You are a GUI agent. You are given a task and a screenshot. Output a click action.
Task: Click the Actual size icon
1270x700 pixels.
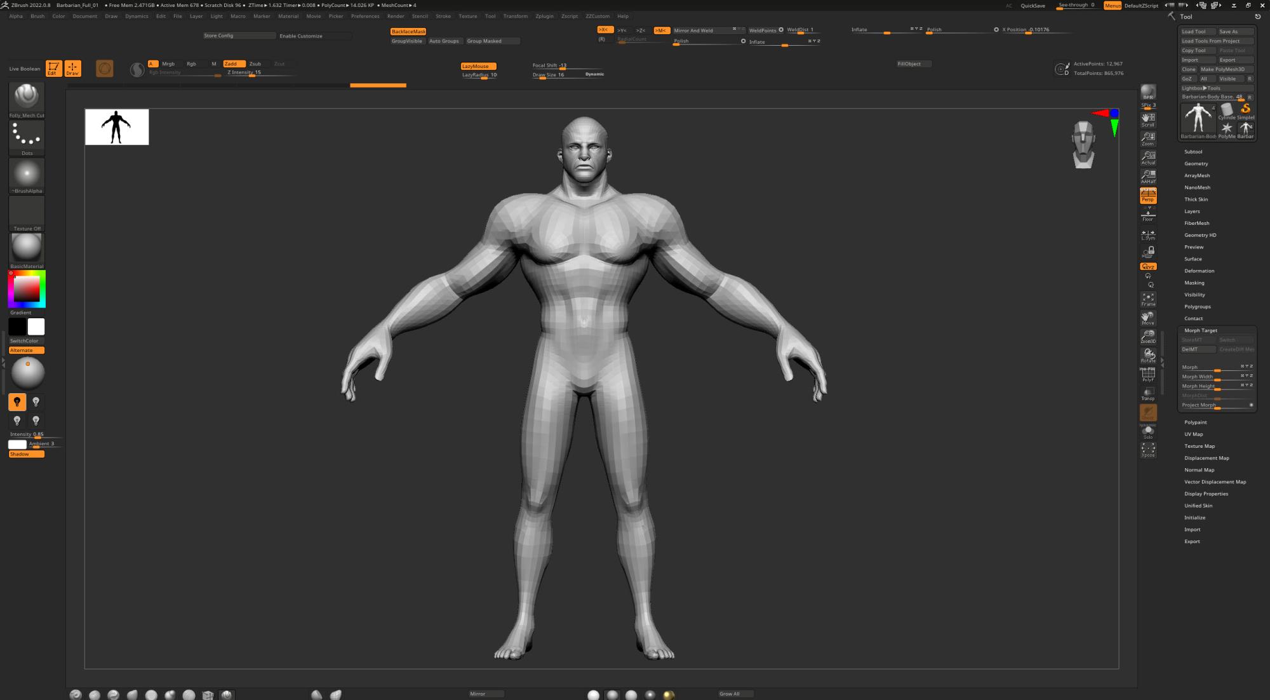point(1148,158)
